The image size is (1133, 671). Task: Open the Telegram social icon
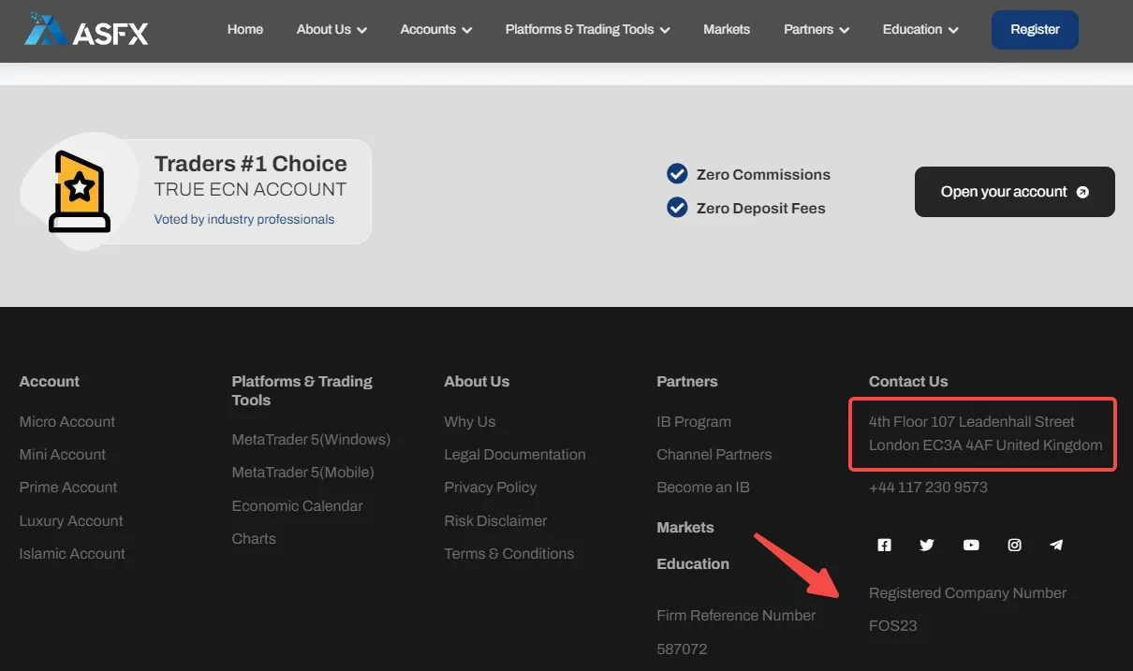(x=1056, y=545)
